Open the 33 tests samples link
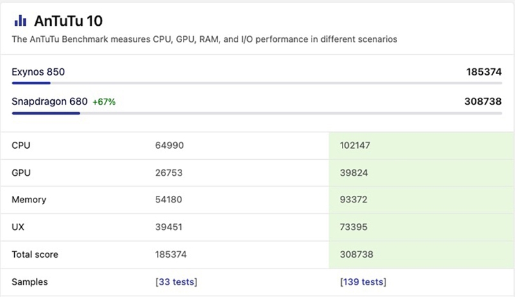515x297 pixels. click(176, 282)
